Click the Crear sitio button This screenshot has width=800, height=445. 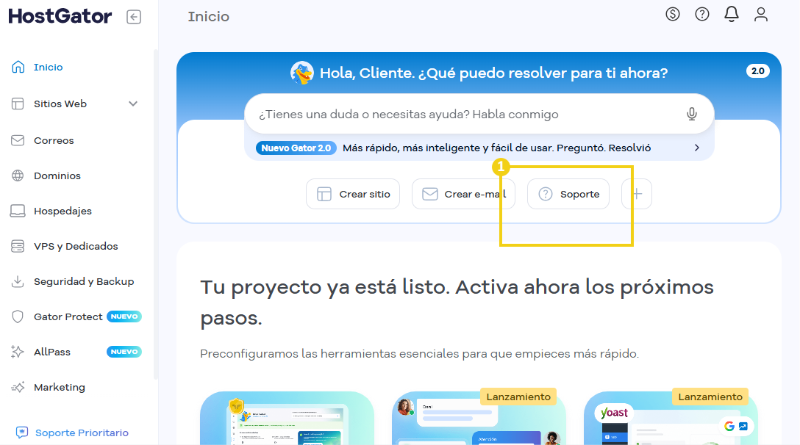tap(353, 194)
